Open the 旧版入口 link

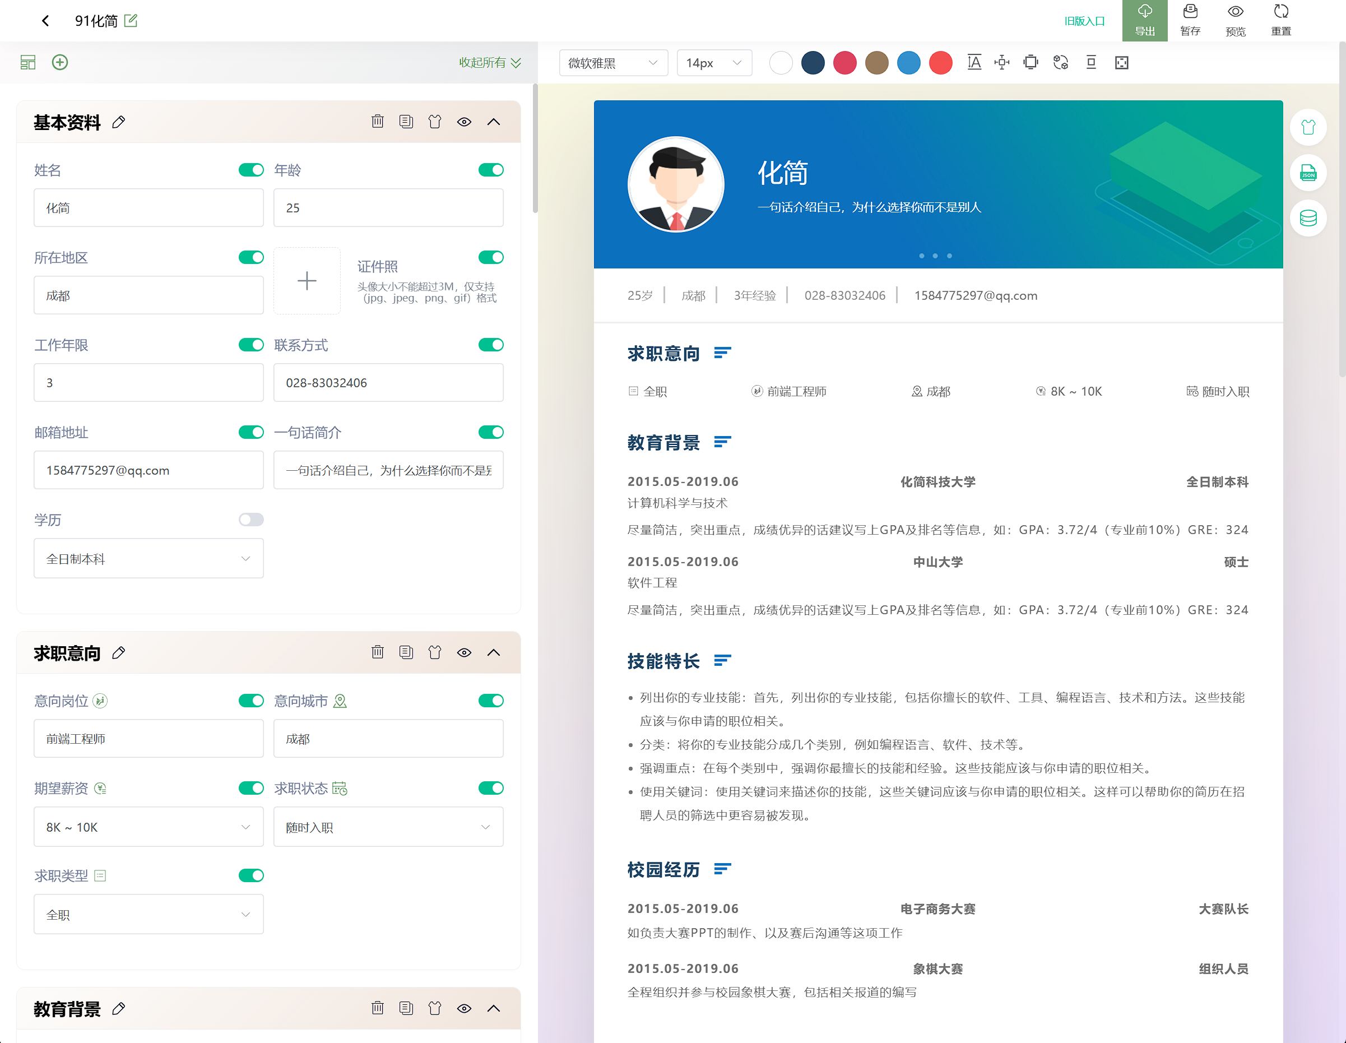click(1084, 20)
